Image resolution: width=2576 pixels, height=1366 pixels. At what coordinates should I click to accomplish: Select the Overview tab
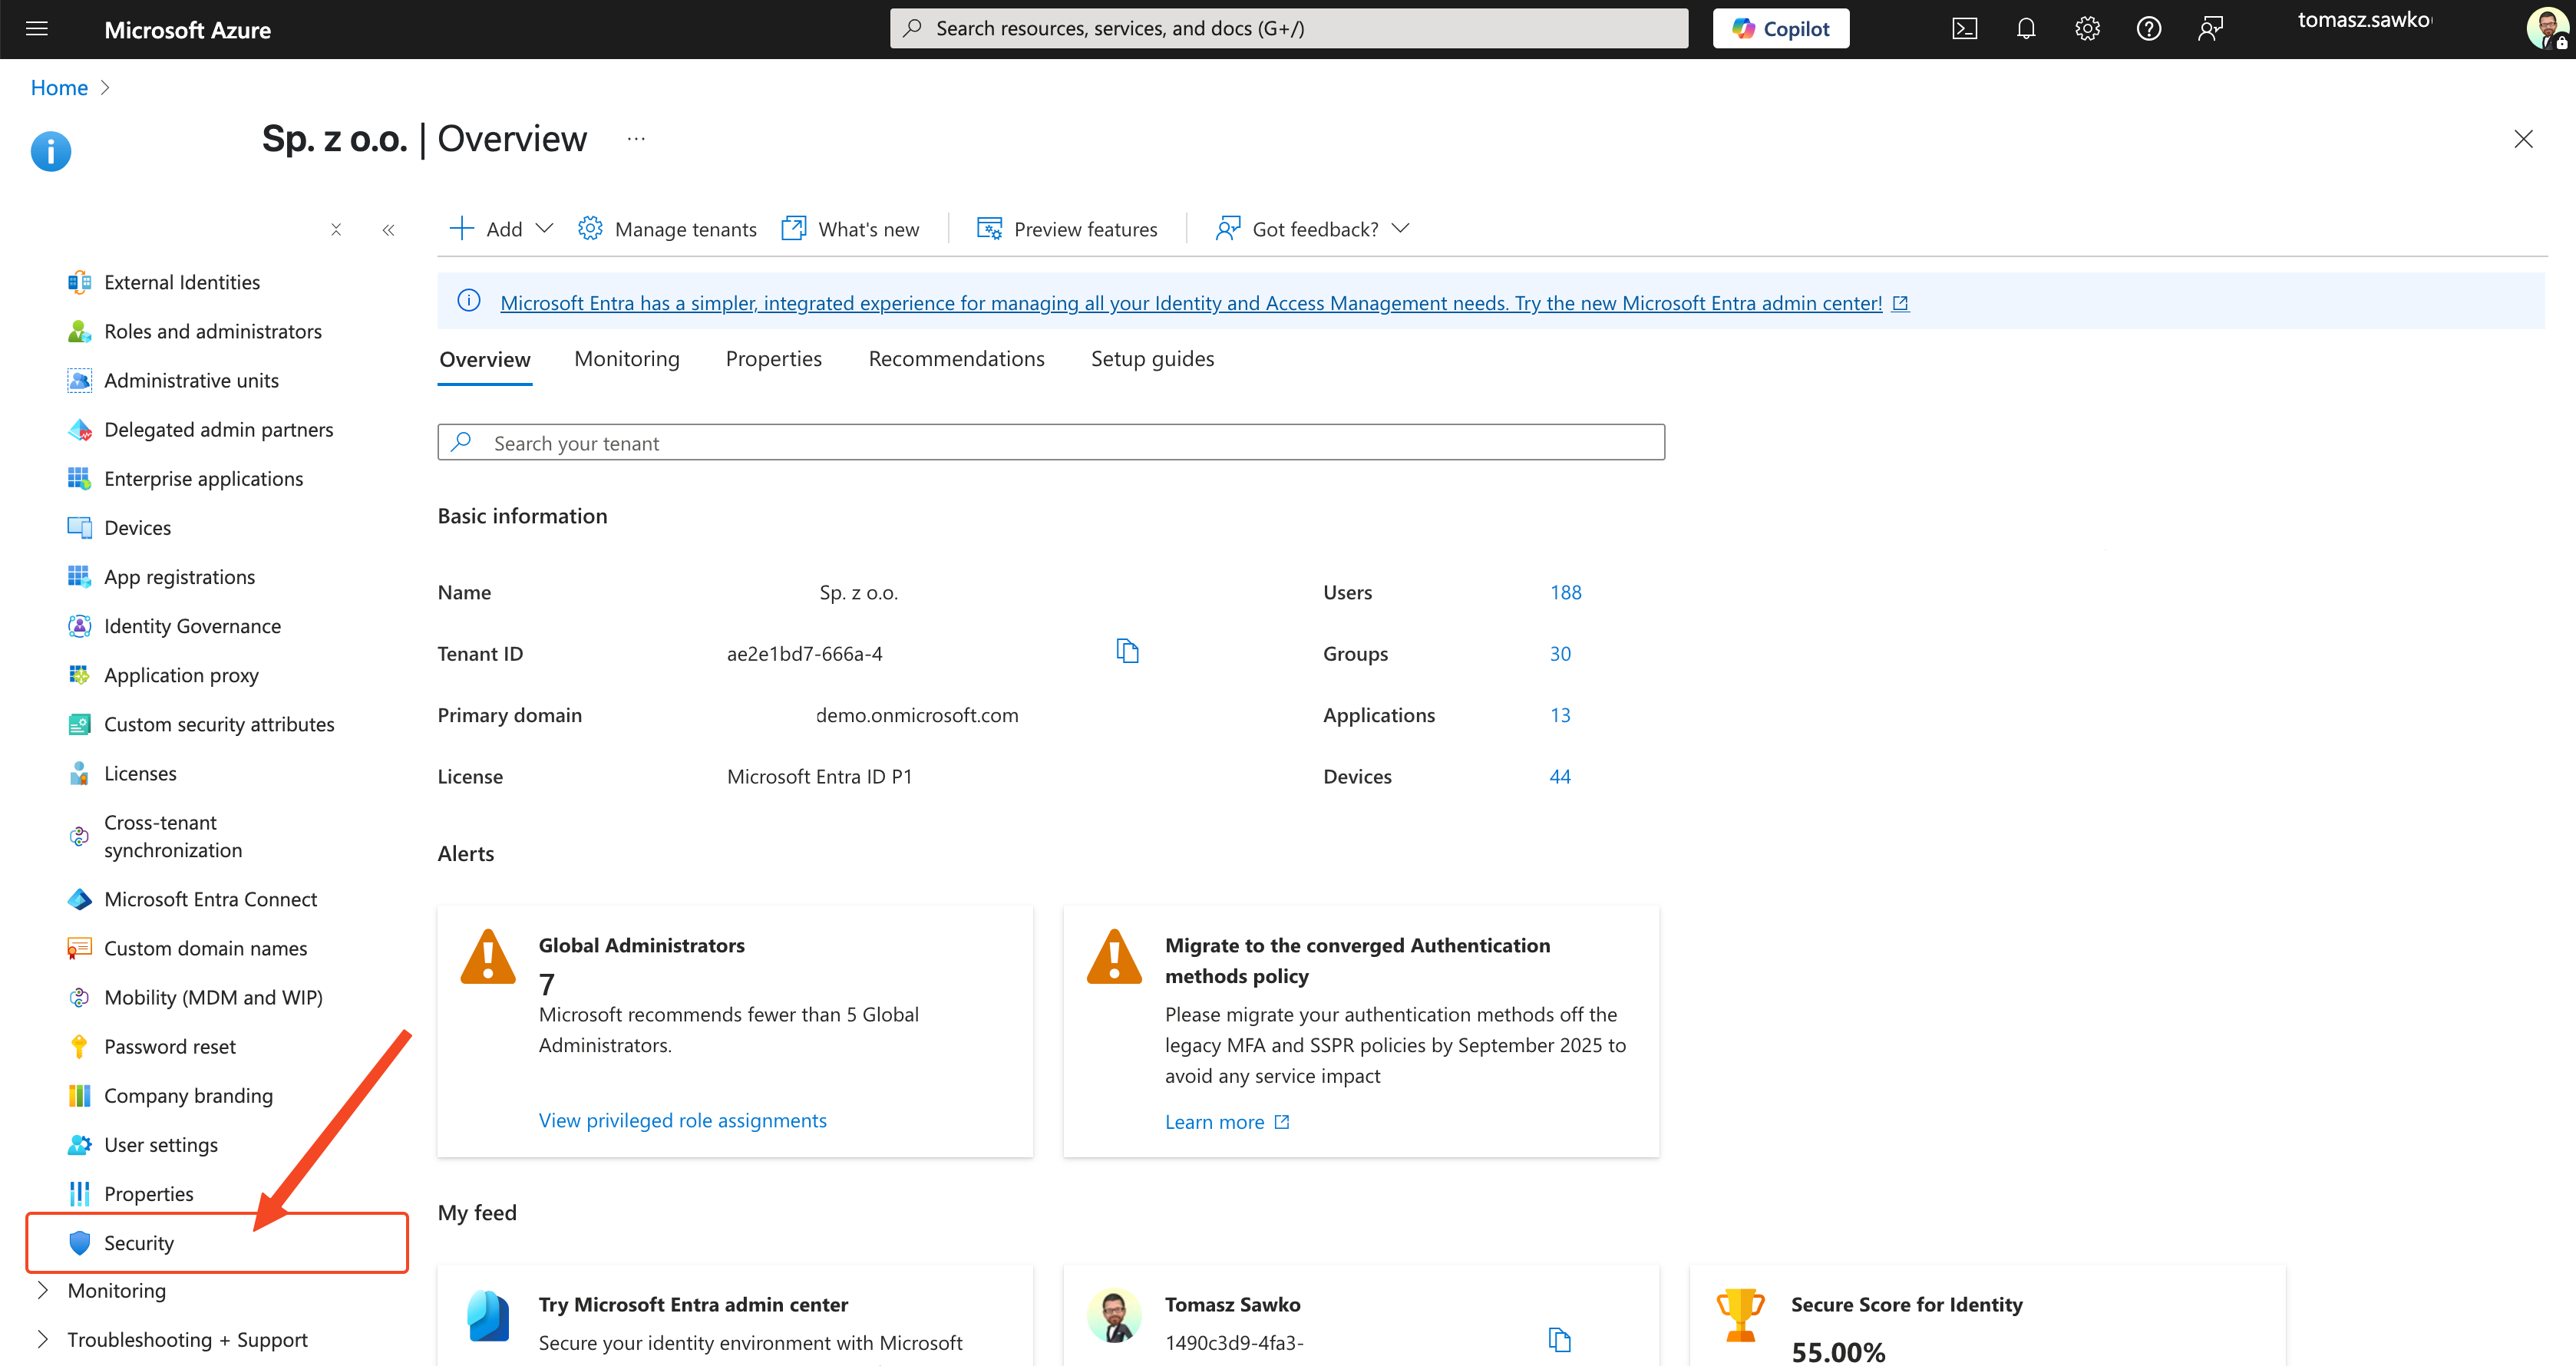[485, 360]
